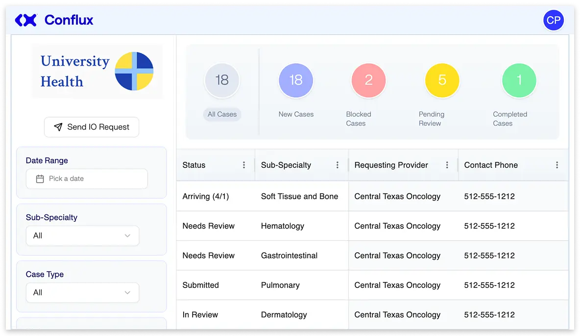Click the Conflux logo icon
The height and width of the screenshot is (336, 580).
click(25, 20)
